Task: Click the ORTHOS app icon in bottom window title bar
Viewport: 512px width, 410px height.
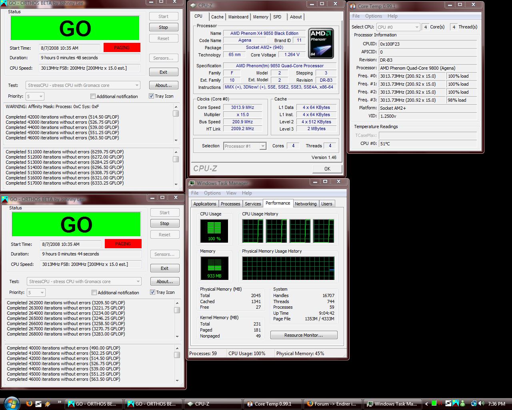Action: coord(5,199)
